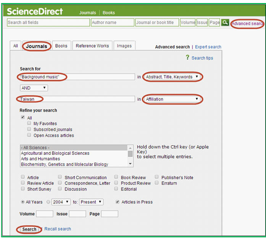Screen dimensions: 266x240
Task: Click the Journal or book title field
Action: click(x=157, y=22)
